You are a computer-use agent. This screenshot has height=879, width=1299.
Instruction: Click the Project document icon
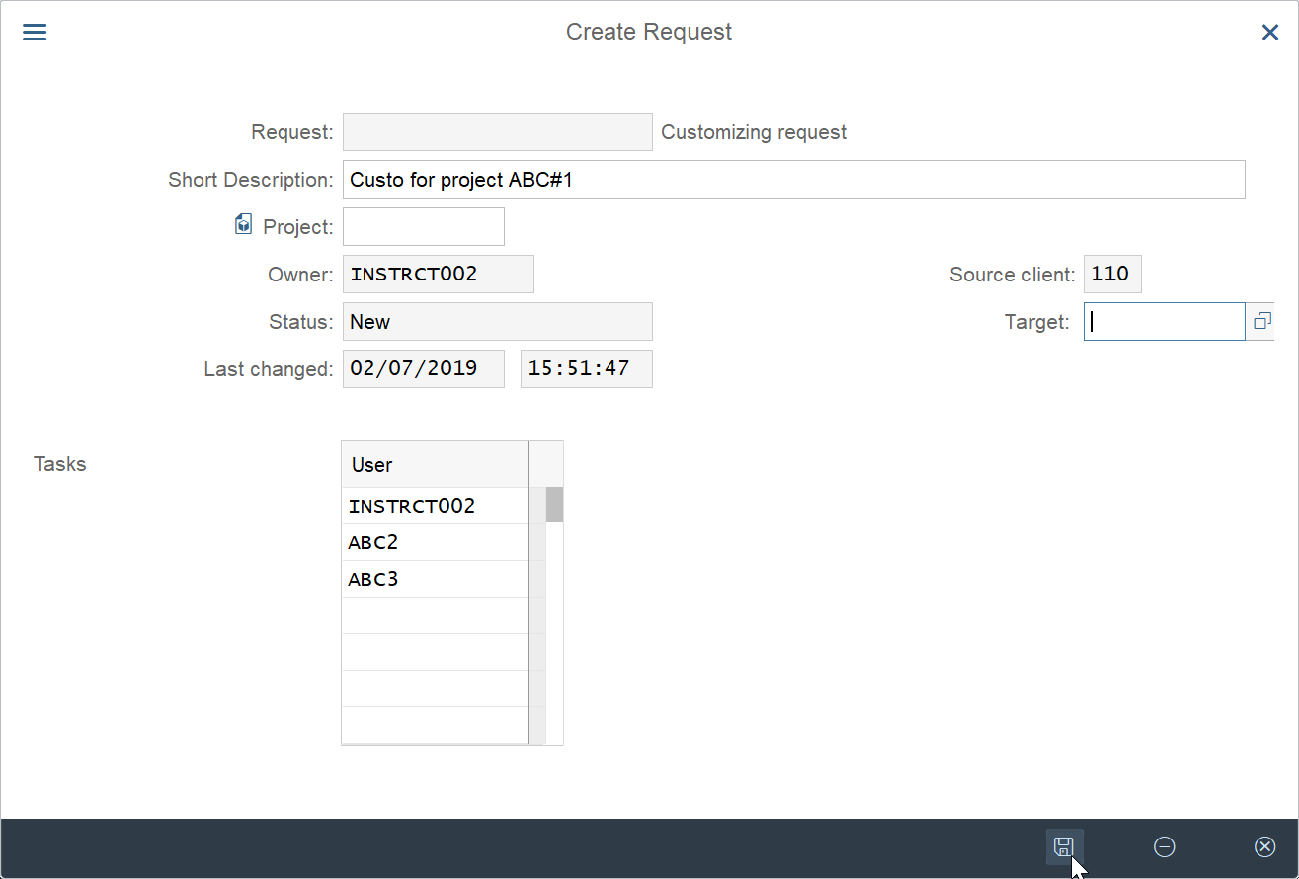[244, 225]
